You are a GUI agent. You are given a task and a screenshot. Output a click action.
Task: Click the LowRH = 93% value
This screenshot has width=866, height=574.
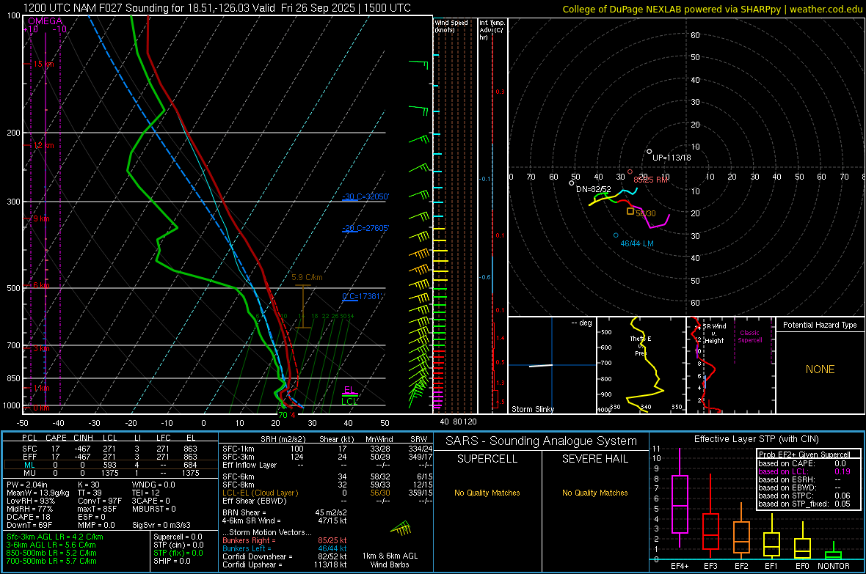[x=30, y=501]
